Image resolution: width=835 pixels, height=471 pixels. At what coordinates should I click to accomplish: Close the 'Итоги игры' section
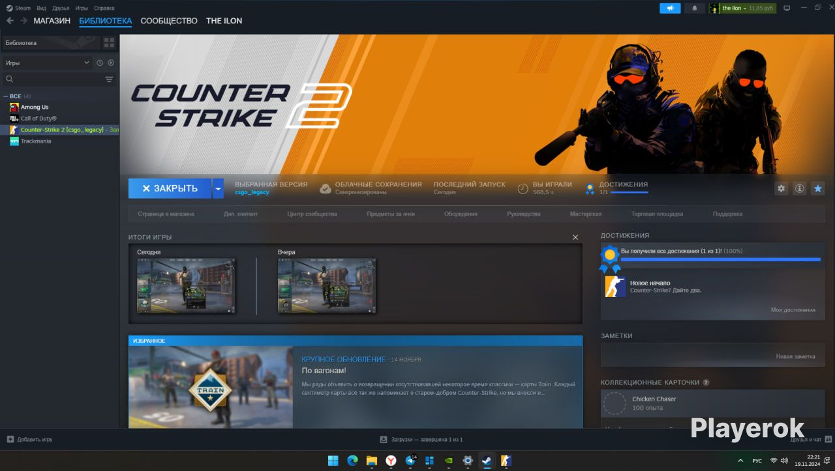point(575,237)
